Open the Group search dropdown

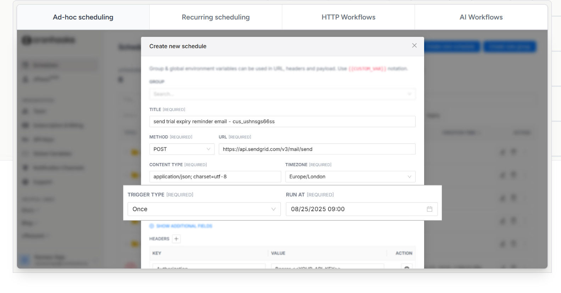click(x=282, y=94)
